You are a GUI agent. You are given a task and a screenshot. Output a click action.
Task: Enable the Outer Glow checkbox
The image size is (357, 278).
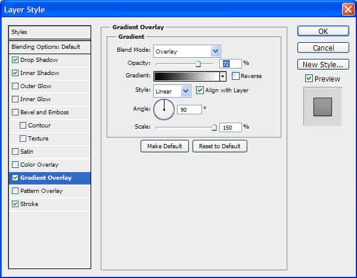(x=15, y=86)
